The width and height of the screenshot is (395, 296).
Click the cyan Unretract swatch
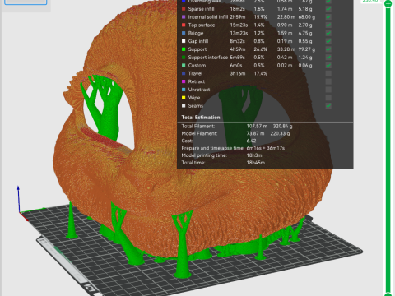click(184, 90)
